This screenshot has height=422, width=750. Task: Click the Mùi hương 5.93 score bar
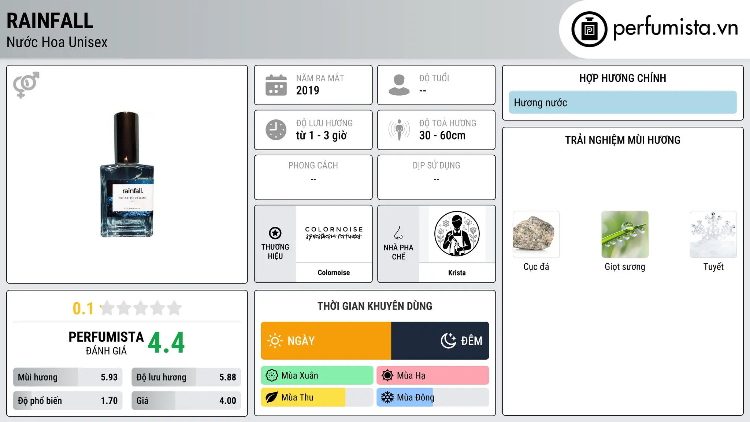pos(68,377)
